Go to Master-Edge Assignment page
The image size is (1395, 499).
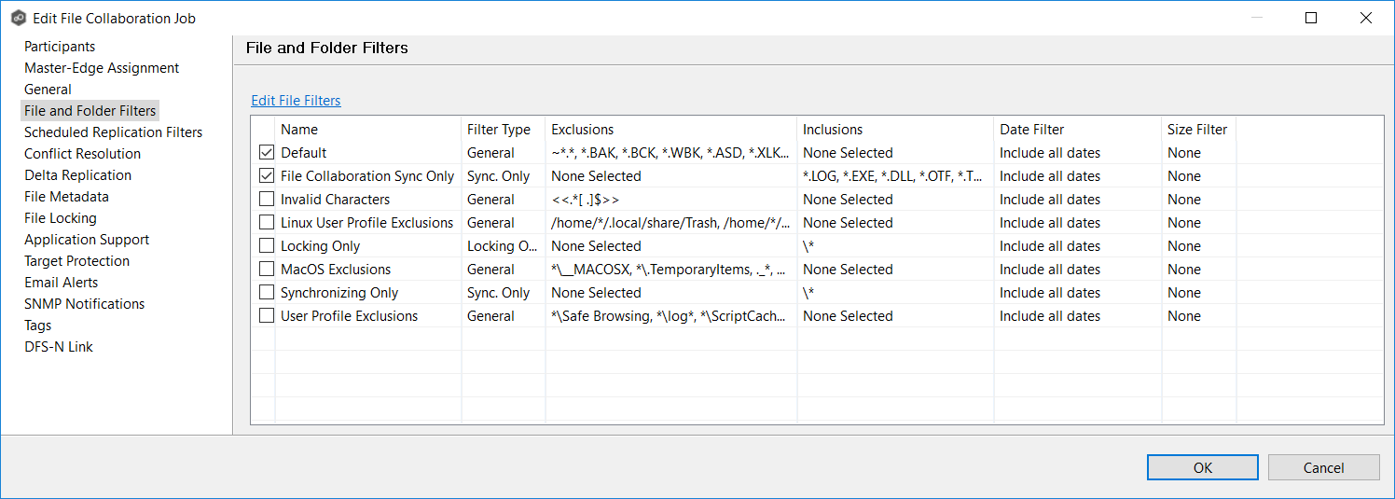pos(102,67)
